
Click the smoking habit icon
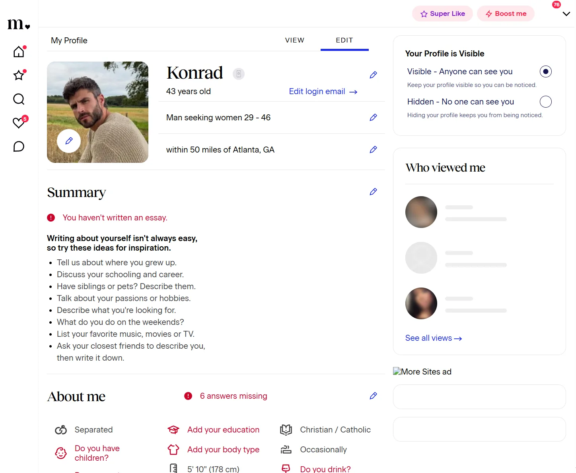286,450
